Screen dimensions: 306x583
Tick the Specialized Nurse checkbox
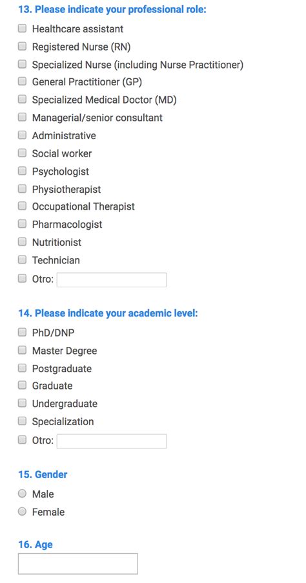[x=22, y=64]
